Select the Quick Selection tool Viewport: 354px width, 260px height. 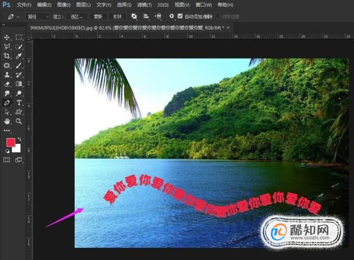tap(19, 47)
